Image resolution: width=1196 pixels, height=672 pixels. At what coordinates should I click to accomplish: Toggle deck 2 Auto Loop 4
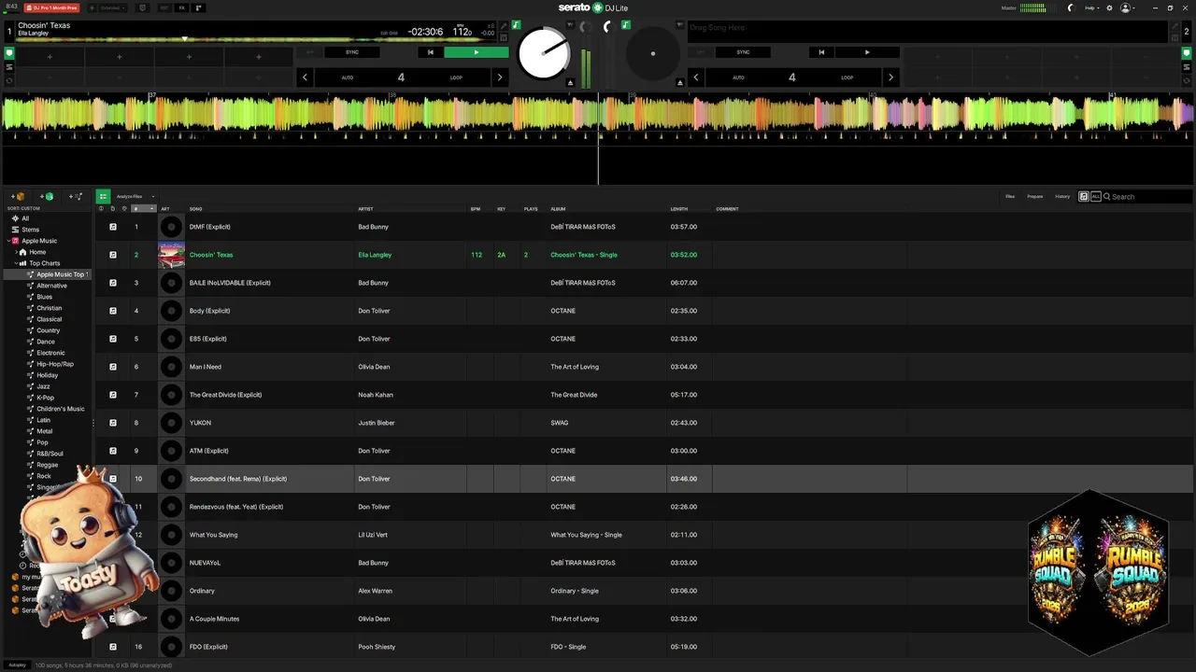click(792, 77)
